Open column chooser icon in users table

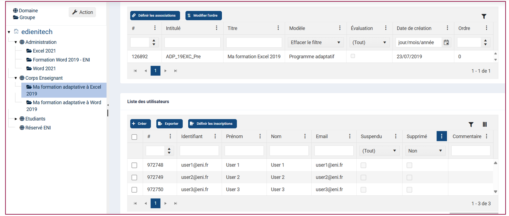pos(485,124)
